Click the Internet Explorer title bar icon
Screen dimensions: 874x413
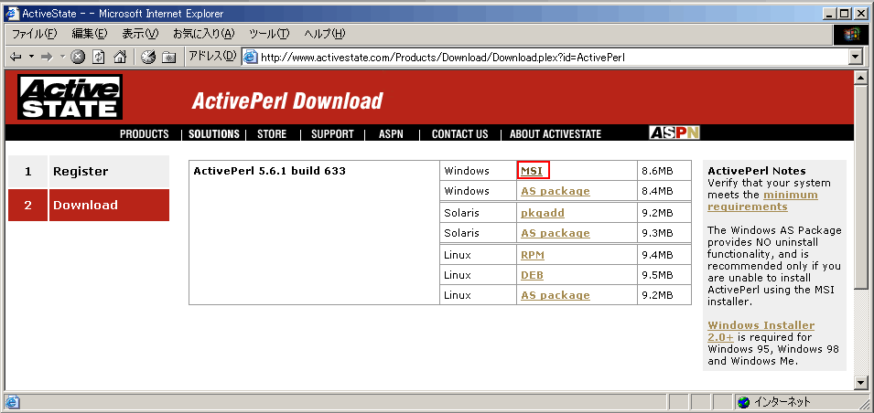[12, 14]
